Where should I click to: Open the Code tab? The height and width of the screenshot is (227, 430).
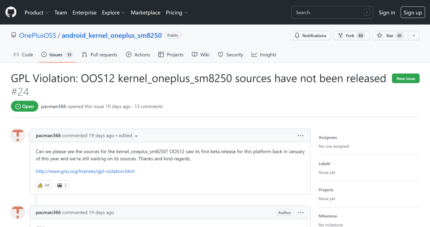(23, 55)
